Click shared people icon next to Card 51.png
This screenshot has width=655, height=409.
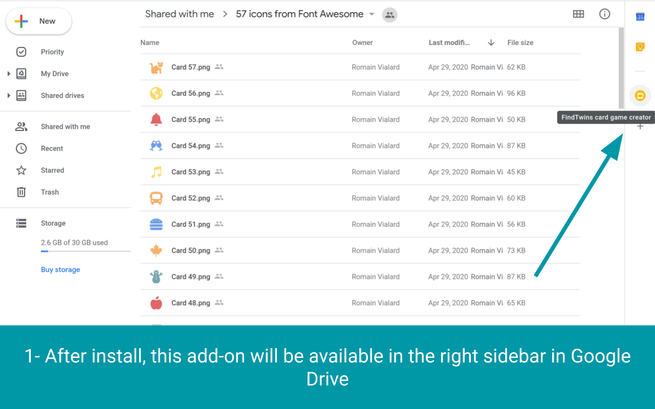219,223
